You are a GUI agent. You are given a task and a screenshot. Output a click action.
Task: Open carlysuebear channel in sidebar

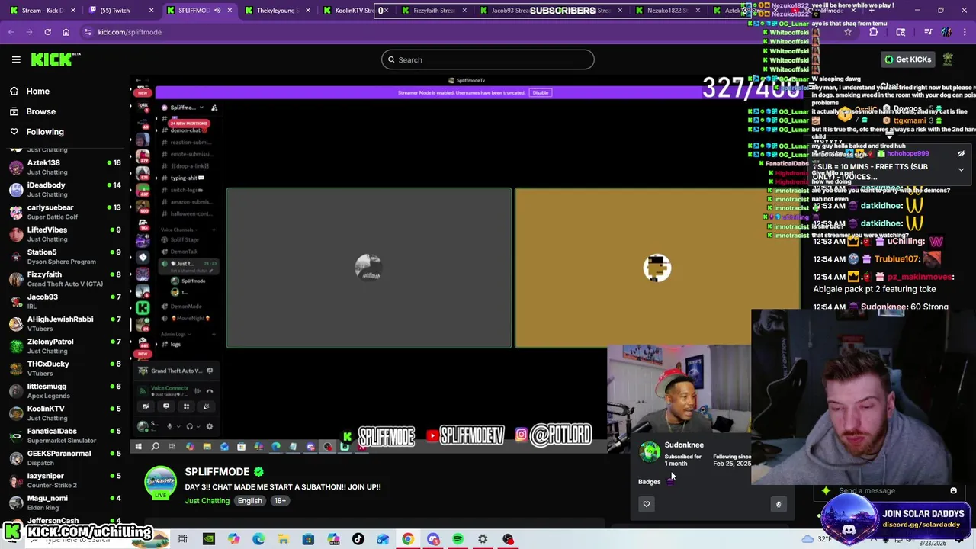[x=65, y=212]
